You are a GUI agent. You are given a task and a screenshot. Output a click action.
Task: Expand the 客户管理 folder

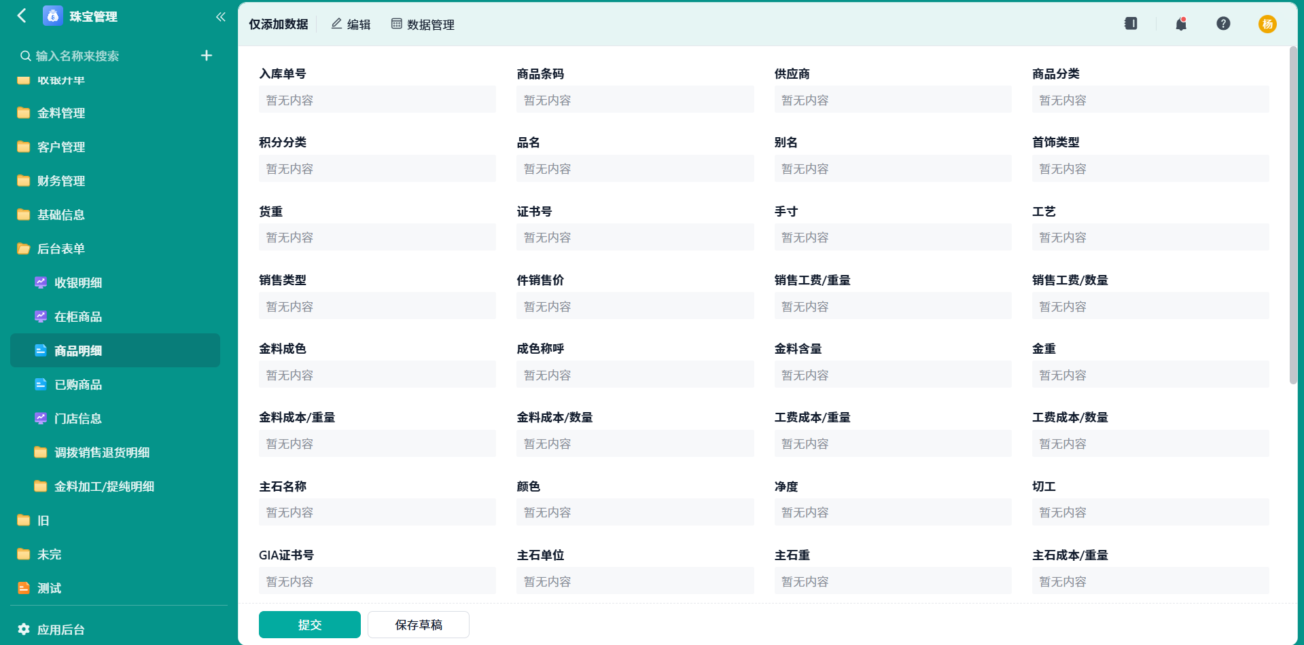point(115,147)
